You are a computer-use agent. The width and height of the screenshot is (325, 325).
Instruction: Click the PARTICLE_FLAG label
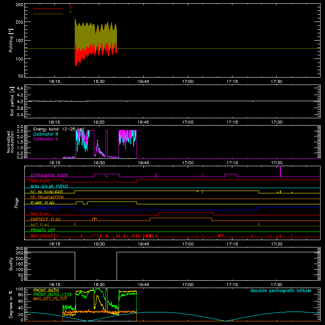coord(45,219)
